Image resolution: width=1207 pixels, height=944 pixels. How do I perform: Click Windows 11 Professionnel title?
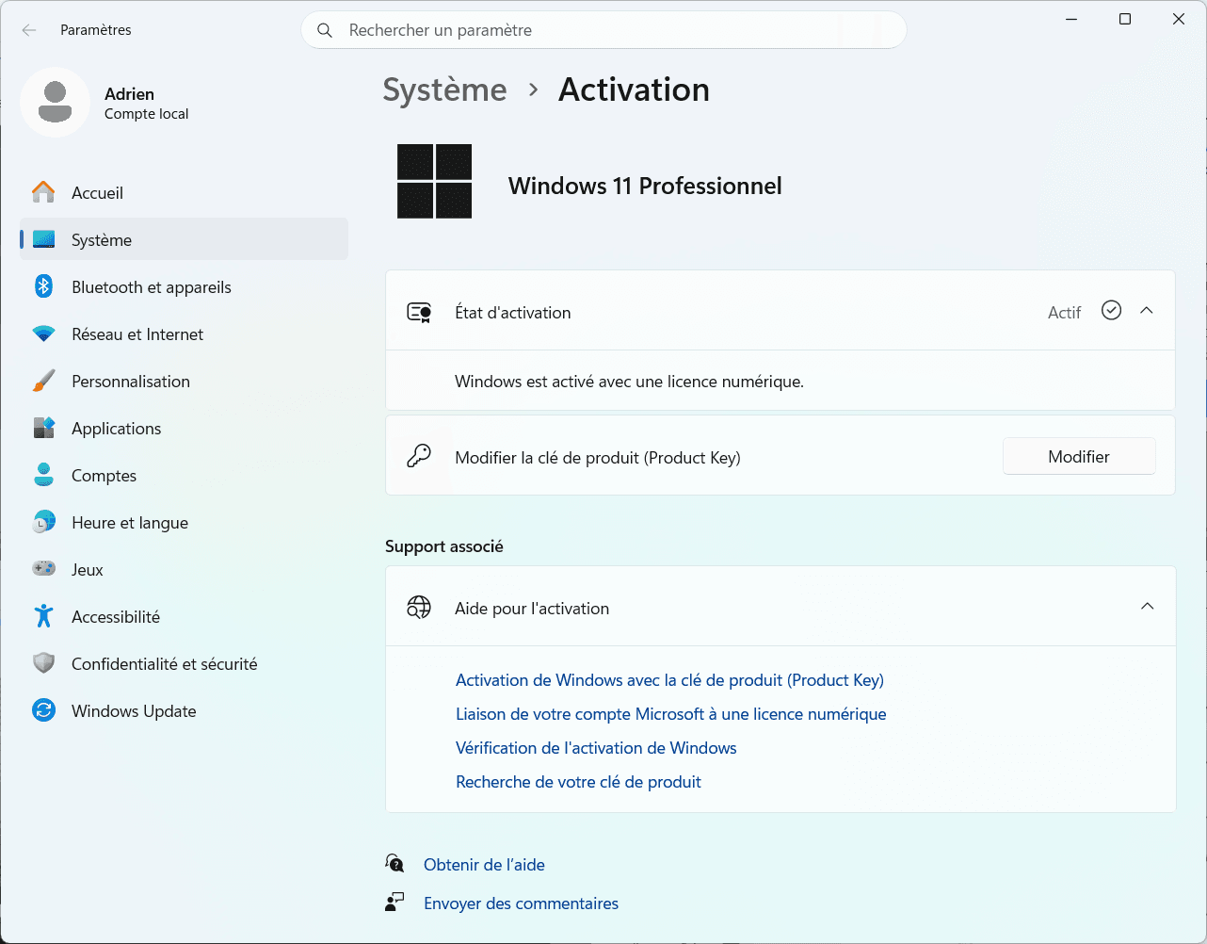645,186
